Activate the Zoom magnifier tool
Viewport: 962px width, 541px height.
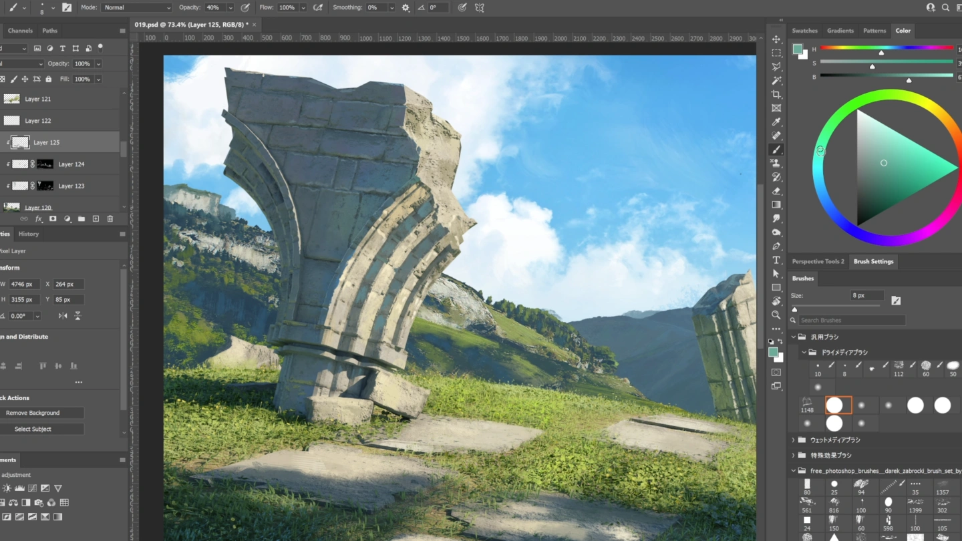click(x=776, y=315)
